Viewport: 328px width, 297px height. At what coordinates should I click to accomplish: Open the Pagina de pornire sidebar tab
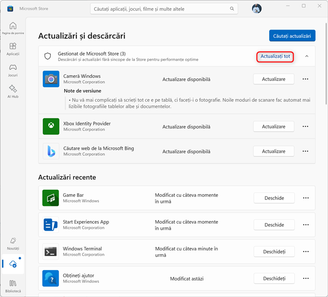pos(13,28)
